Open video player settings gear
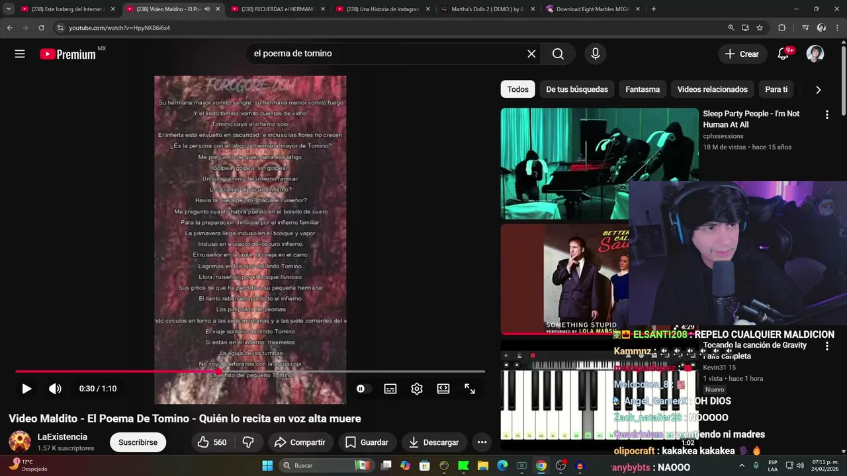The width and height of the screenshot is (847, 476). pos(417,389)
